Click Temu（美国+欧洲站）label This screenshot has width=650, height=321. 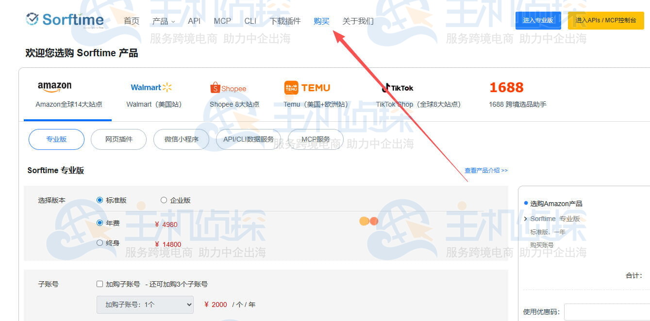tap(316, 104)
